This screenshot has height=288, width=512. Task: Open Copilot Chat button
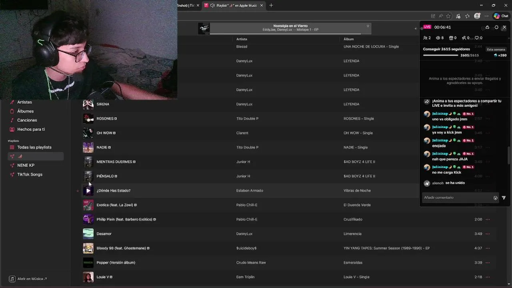[x=501, y=16]
